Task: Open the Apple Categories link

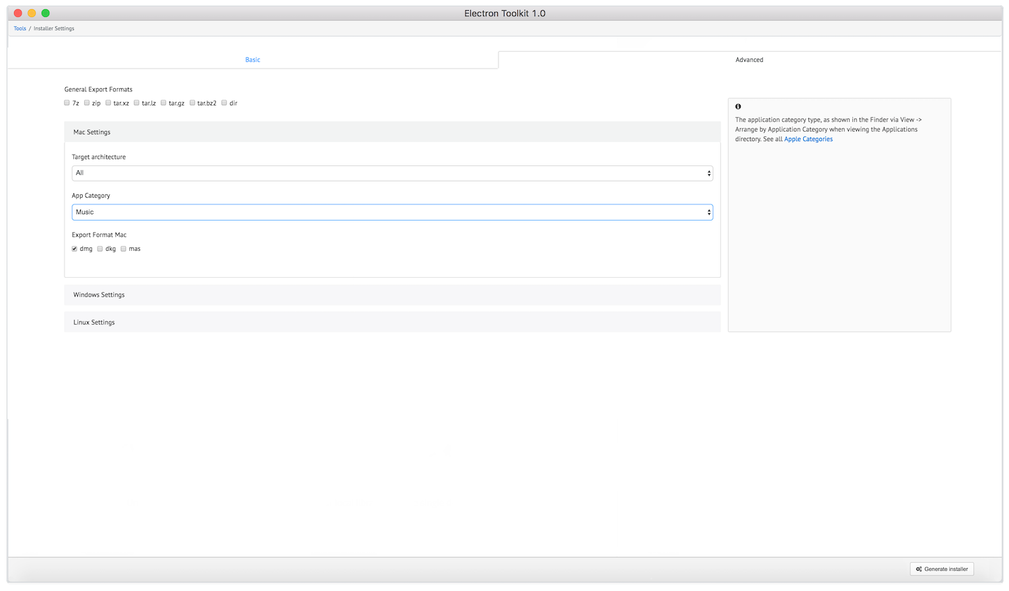Action: (x=809, y=139)
